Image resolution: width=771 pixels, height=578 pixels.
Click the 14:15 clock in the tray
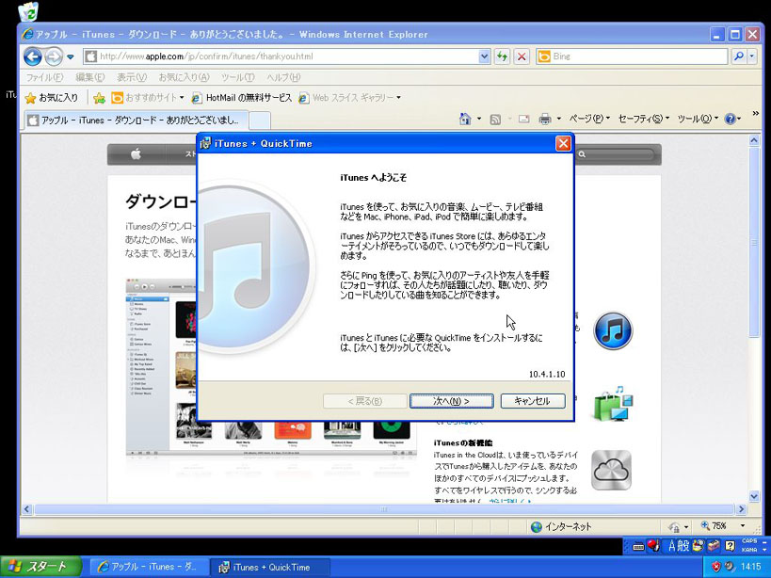coord(750,567)
